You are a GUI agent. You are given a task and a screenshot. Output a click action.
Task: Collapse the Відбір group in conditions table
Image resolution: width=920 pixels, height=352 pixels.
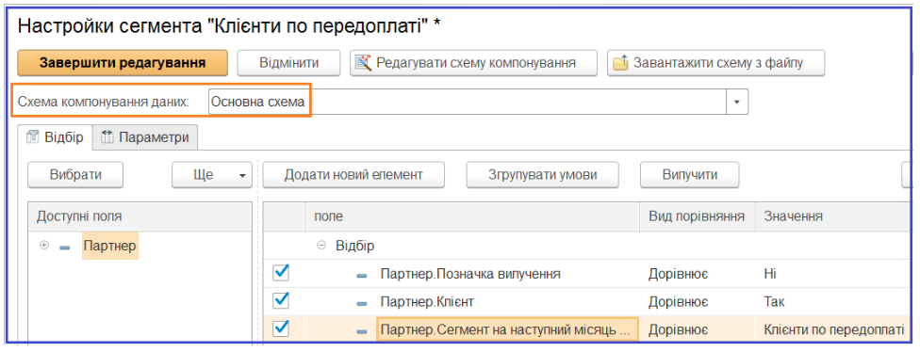point(320,246)
